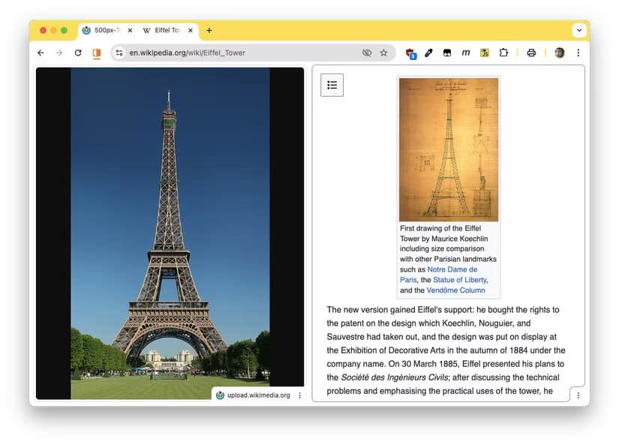Viewport: 619px width, 445px height.
Task: Reload the Wikipedia page
Action: coord(78,53)
